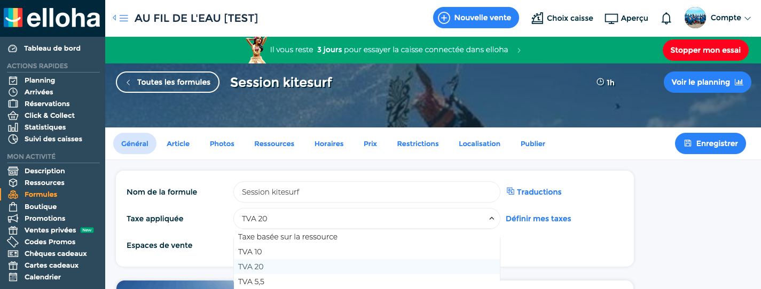Click the Enregistrer save button
The width and height of the screenshot is (761, 289).
click(710, 143)
